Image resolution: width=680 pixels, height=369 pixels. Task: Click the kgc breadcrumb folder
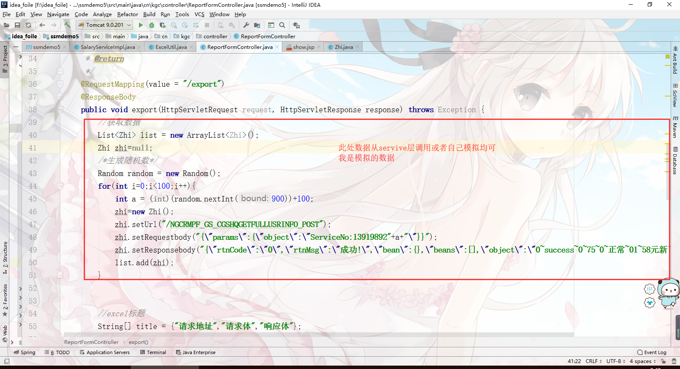coord(182,37)
